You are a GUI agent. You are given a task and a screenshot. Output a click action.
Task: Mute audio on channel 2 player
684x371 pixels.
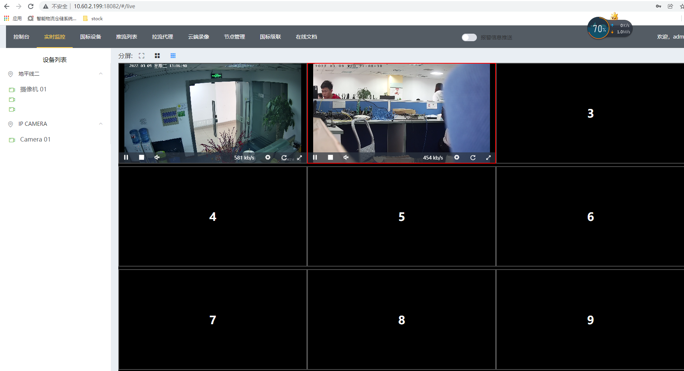pyautogui.click(x=346, y=157)
